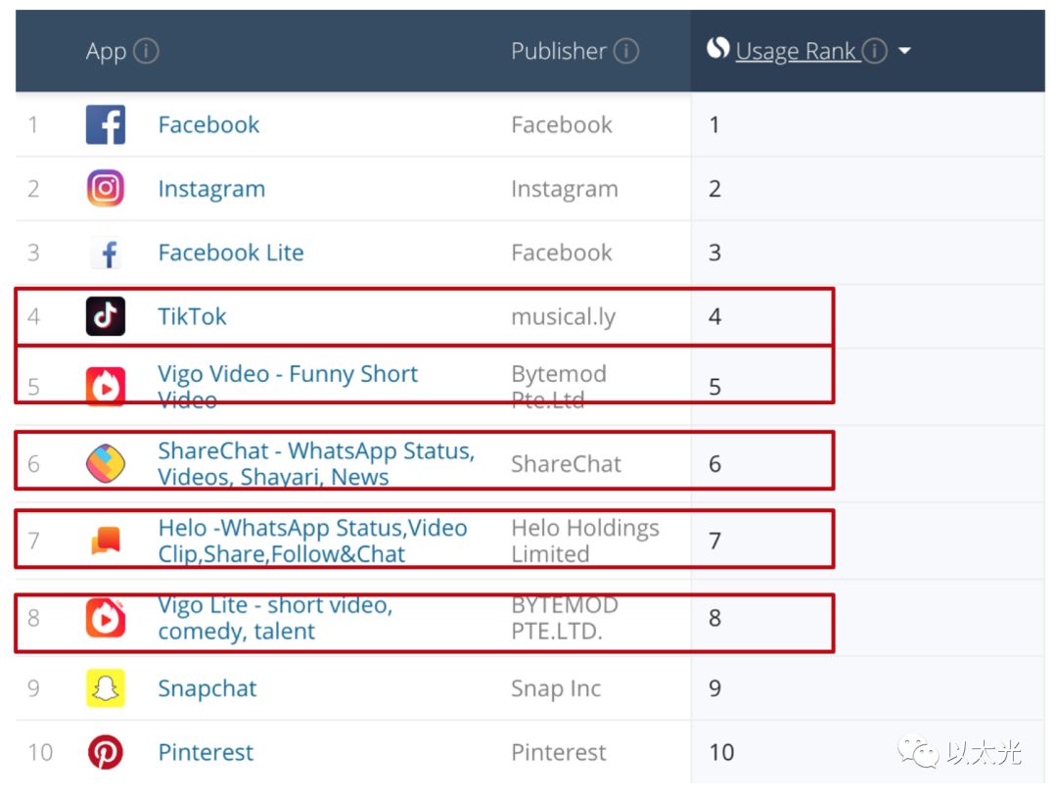The image size is (1057, 799).
Task: Click the App column header
Action: tap(106, 51)
